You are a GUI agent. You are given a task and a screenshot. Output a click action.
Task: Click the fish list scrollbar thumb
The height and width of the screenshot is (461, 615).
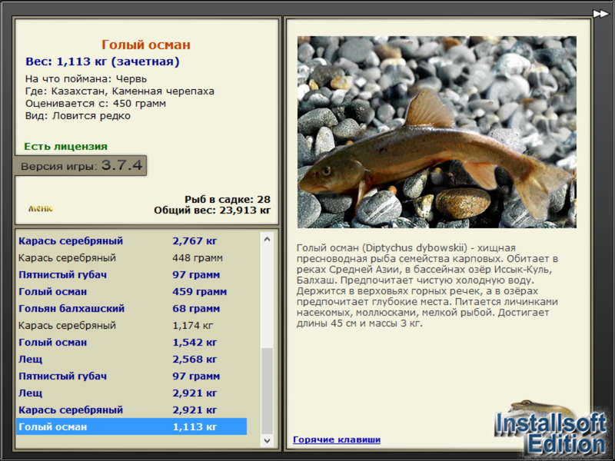[x=267, y=391]
